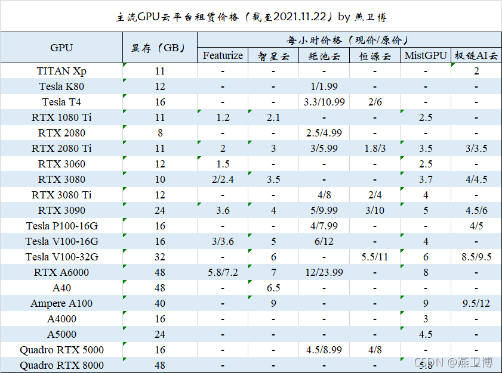Click the Ampere A100 row name
Viewport: 502px width, 373px height.
coord(61,303)
